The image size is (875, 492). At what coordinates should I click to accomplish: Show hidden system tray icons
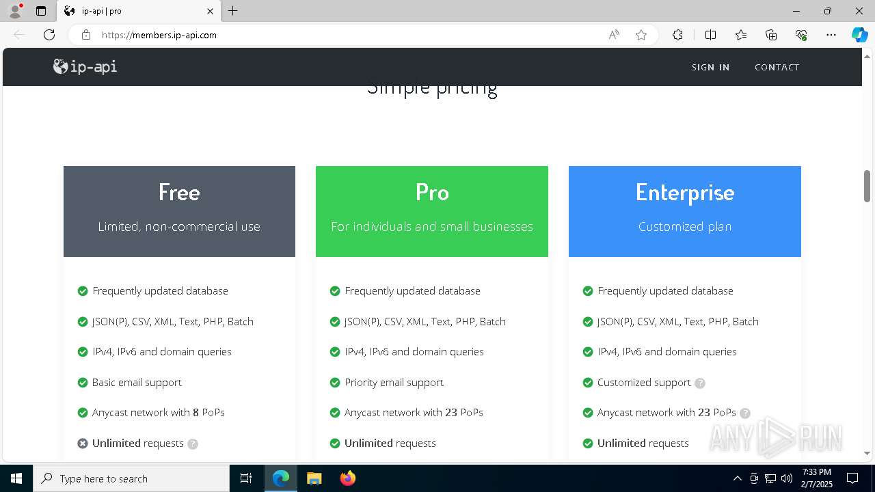(x=737, y=478)
